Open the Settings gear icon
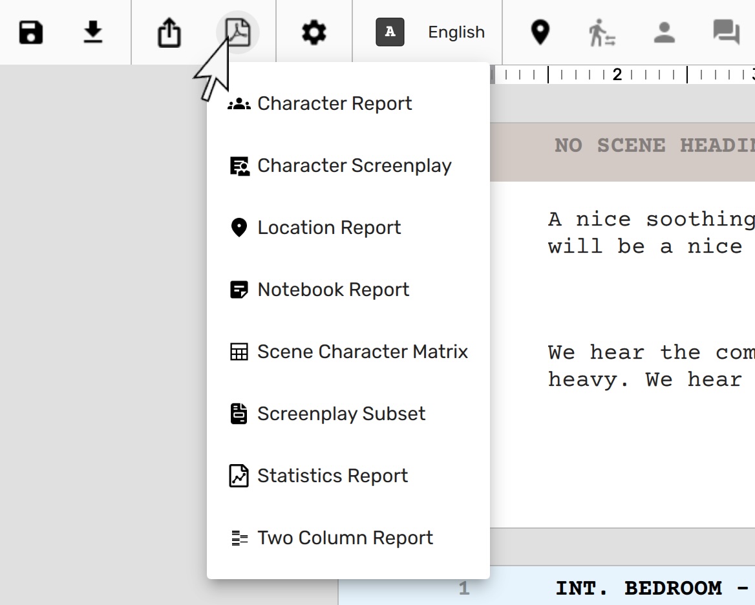 pyautogui.click(x=314, y=32)
